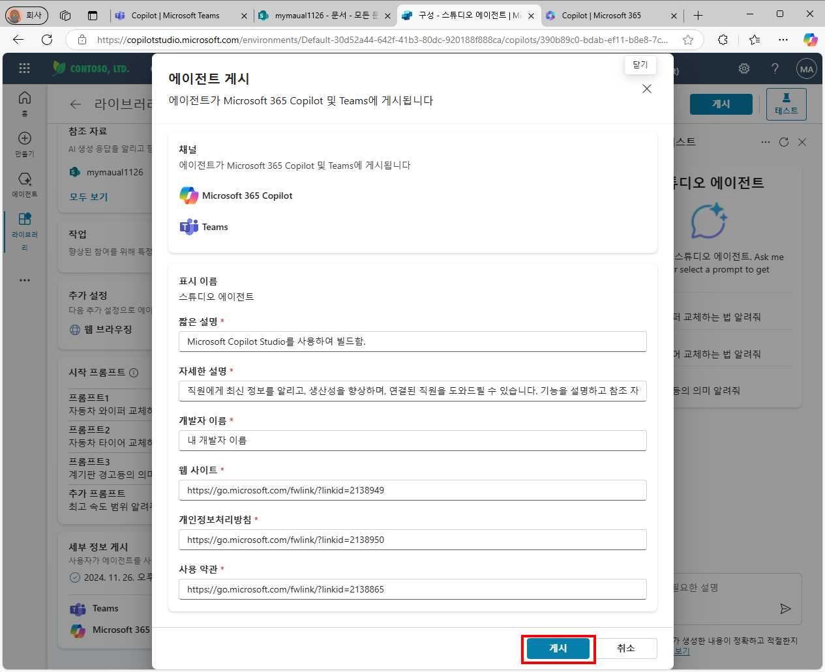Click the 사용 약관 URL field
Image resolution: width=825 pixels, height=672 pixels.
click(413, 589)
